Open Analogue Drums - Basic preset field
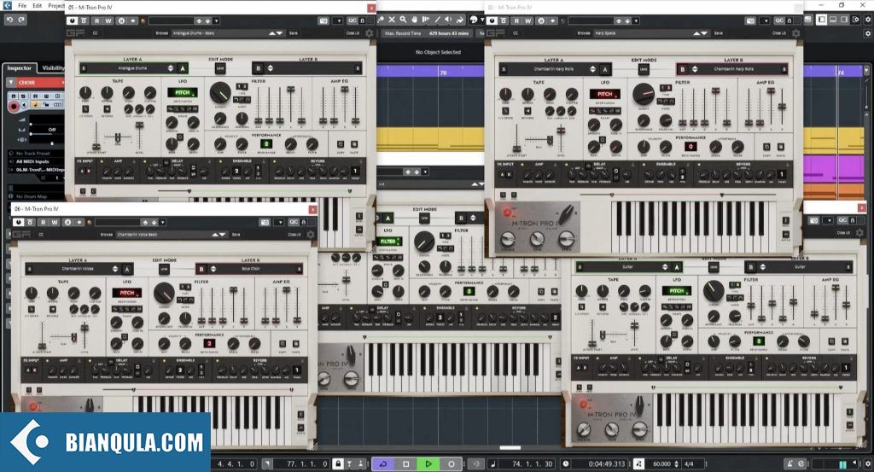 coord(218,33)
